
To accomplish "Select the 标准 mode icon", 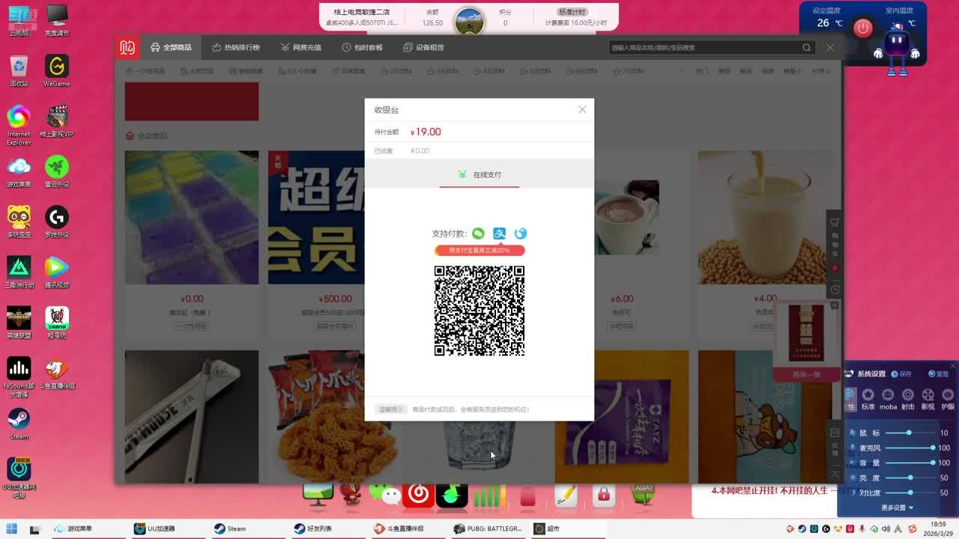I will pyautogui.click(x=868, y=399).
